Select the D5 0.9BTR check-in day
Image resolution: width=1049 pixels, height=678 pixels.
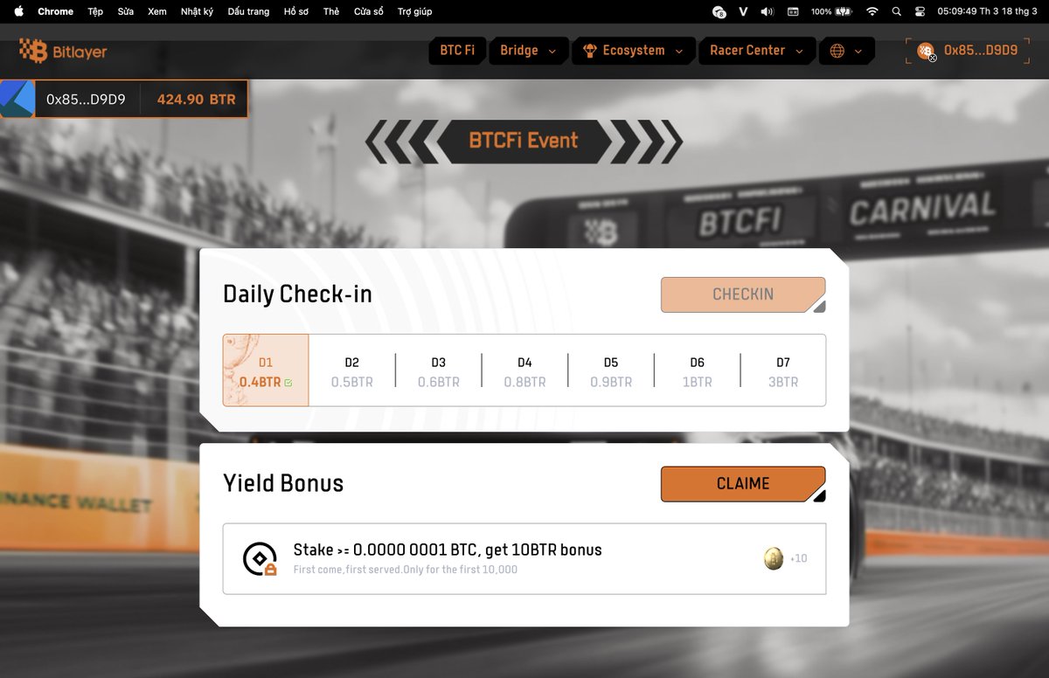pos(610,371)
